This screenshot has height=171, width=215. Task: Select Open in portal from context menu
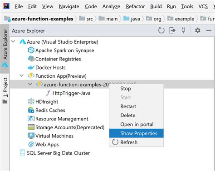click(136, 124)
